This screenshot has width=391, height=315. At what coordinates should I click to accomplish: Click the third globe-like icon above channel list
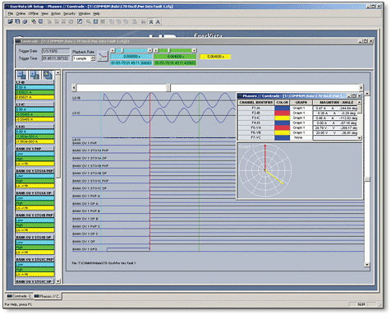48,75
